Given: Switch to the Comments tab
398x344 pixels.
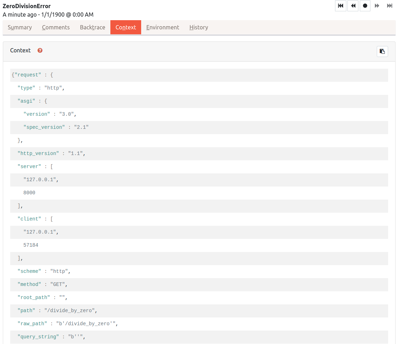Looking at the screenshot, I should coord(56,27).
